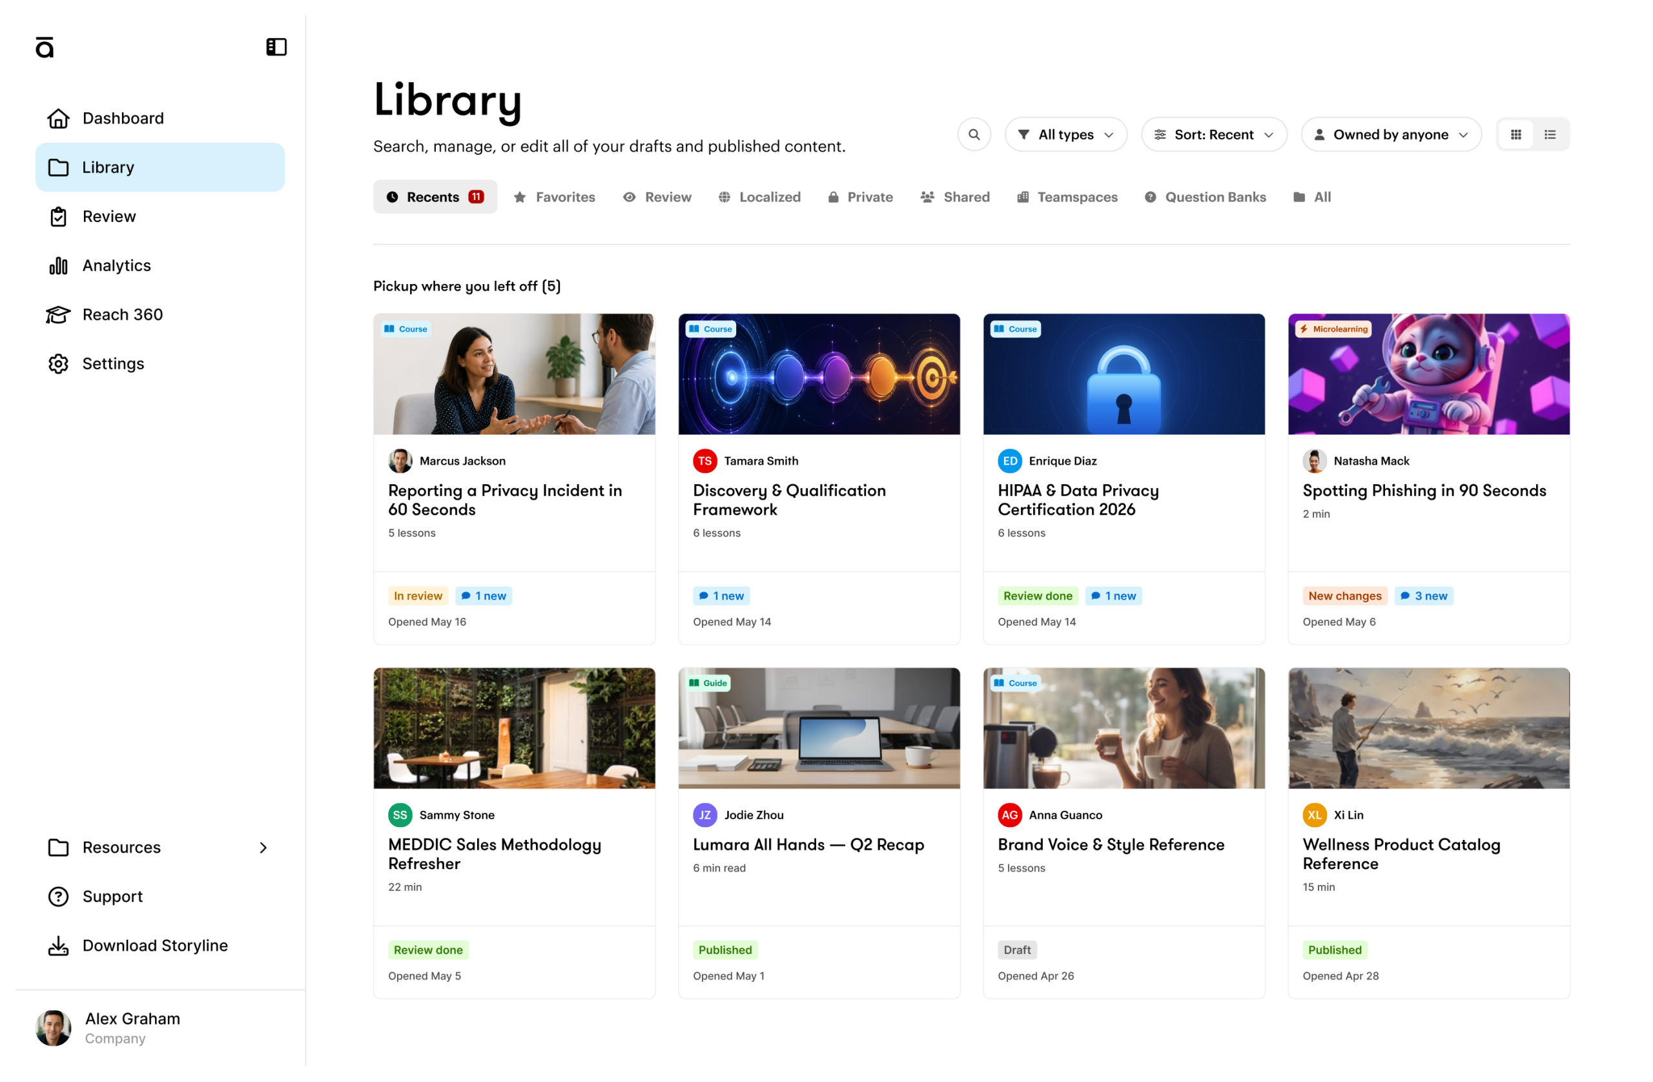Screen dimensions: 1653x1082
Task: Open the All types filter dropdown
Action: click(1066, 135)
